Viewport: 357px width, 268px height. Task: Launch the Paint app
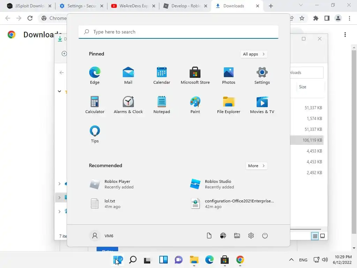coord(195,105)
